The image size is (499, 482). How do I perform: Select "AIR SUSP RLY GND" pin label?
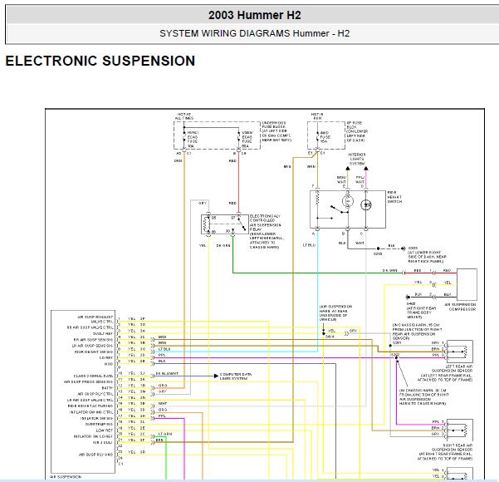click(x=95, y=455)
